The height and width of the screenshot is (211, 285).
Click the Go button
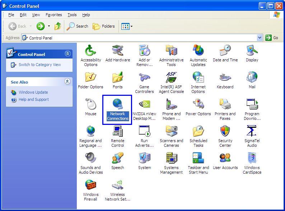coord(272,38)
